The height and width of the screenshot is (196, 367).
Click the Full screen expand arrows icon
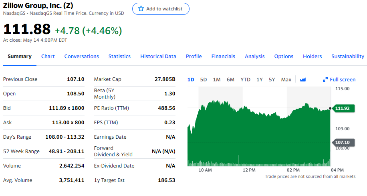click(x=325, y=80)
